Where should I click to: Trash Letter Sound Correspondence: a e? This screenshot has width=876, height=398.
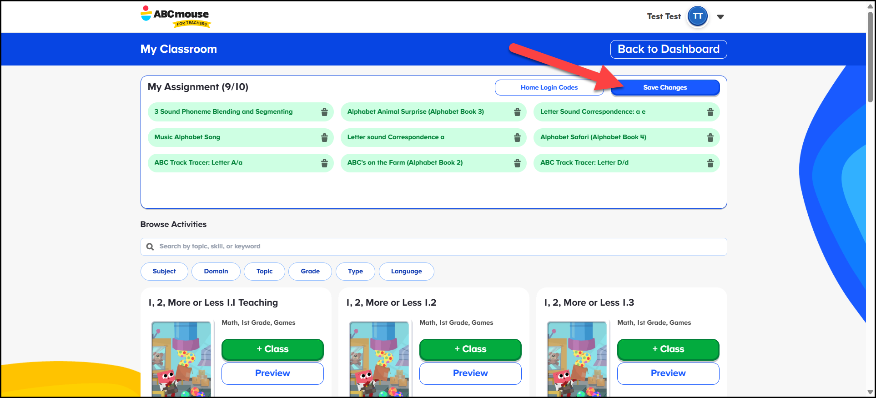click(x=710, y=112)
